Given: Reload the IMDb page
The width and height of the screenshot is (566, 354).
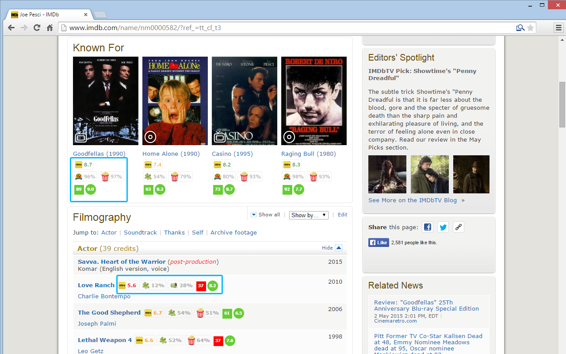Looking at the screenshot, I should point(37,27).
